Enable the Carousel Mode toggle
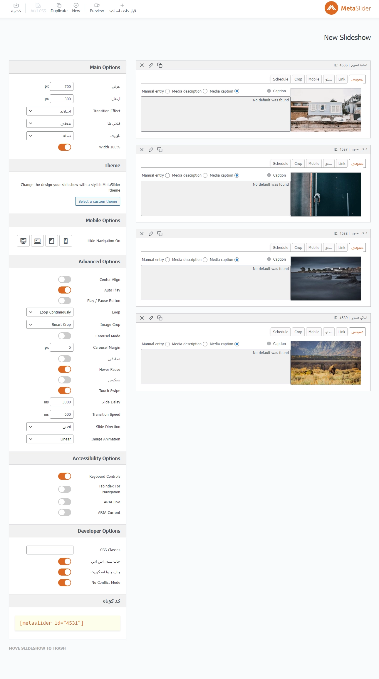The image size is (379, 679). 65,336
